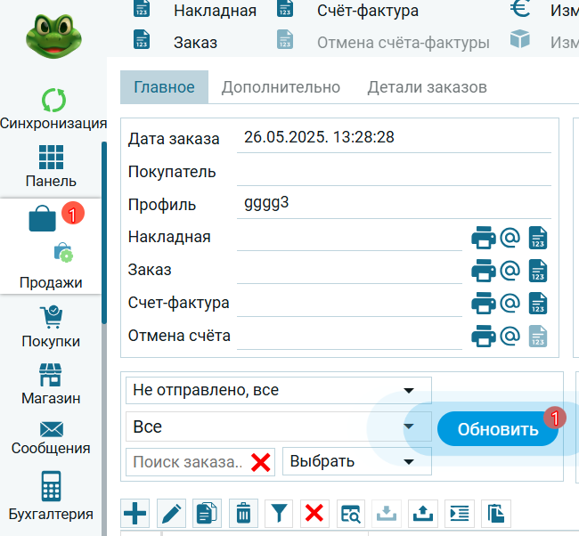579x536 pixels.
Task: Click the trash delete icon
Action: pyautogui.click(x=243, y=513)
